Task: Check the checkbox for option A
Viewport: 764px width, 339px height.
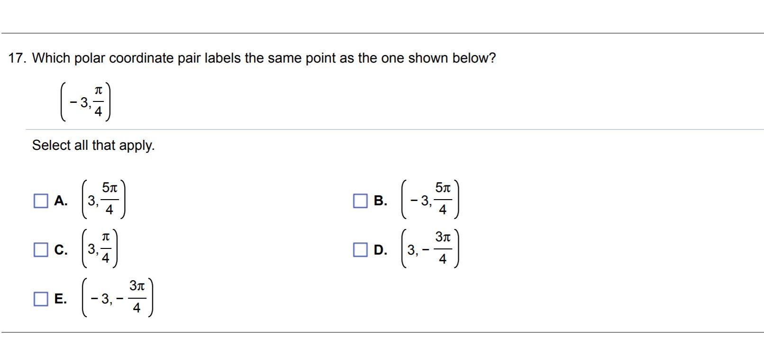Action: [41, 201]
